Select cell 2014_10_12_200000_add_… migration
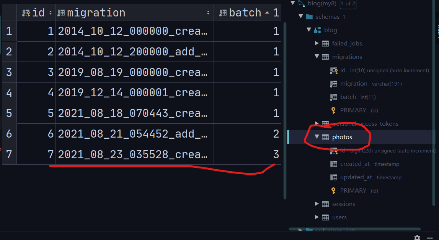The height and width of the screenshot is (240, 439). (x=135, y=52)
